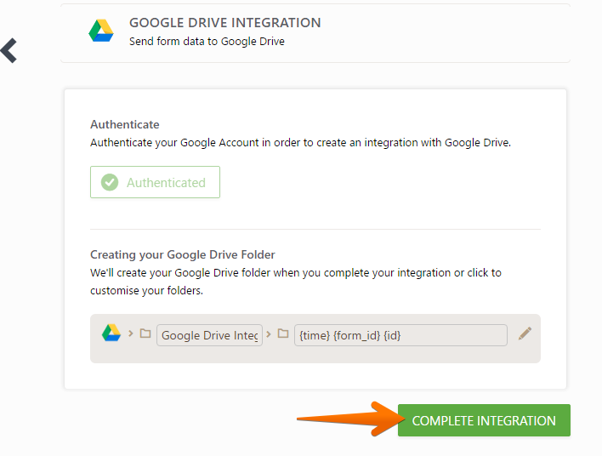Click the Google Drive Integration title

[x=224, y=23]
